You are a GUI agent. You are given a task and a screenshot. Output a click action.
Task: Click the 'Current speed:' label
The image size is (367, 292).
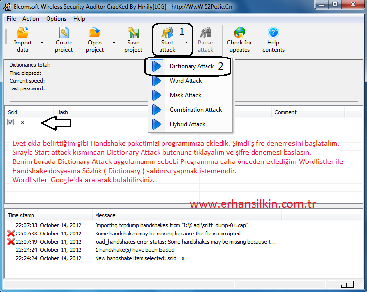coord(27,81)
